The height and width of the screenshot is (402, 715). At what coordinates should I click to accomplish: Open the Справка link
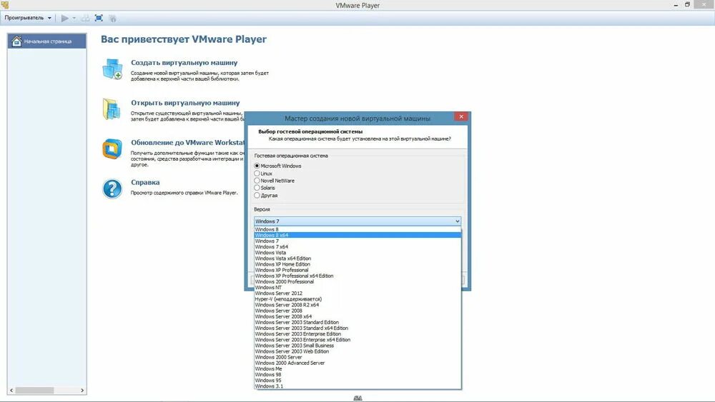(x=145, y=182)
